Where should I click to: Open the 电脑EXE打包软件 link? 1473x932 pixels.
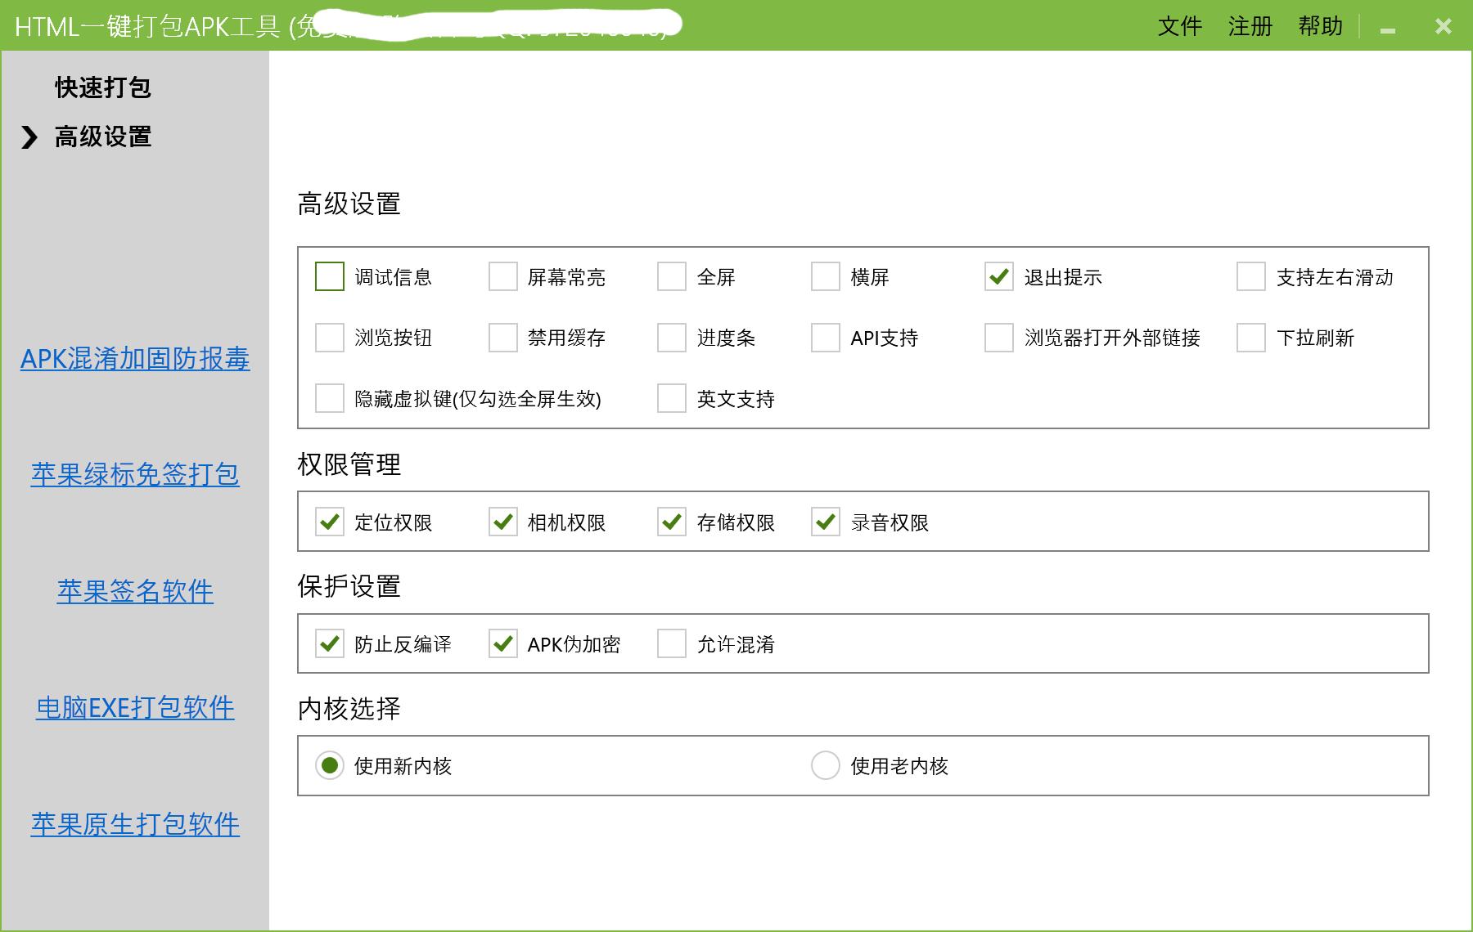[135, 708]
